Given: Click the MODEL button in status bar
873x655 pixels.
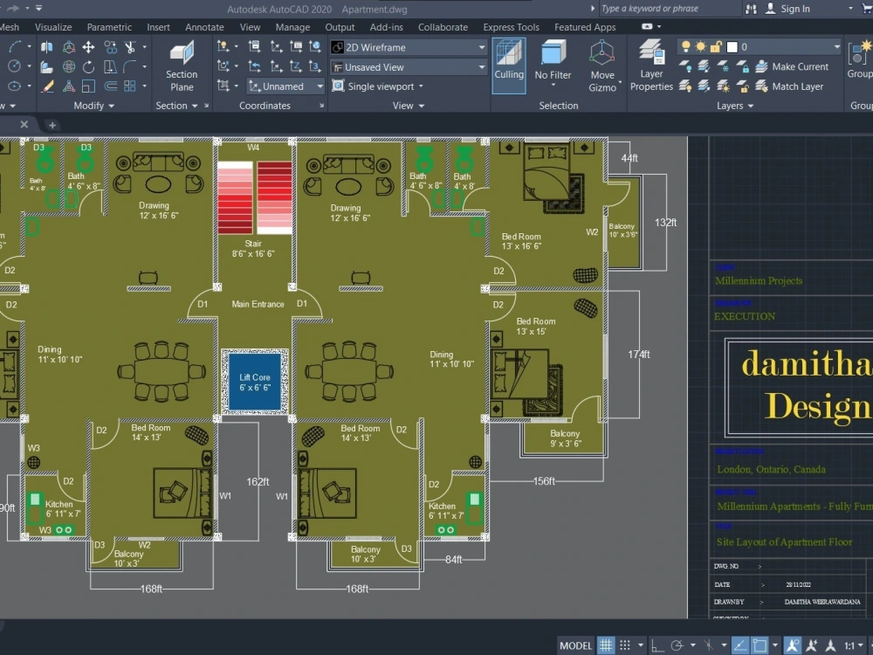Looking at the screenshot, I should click(575, 645).
